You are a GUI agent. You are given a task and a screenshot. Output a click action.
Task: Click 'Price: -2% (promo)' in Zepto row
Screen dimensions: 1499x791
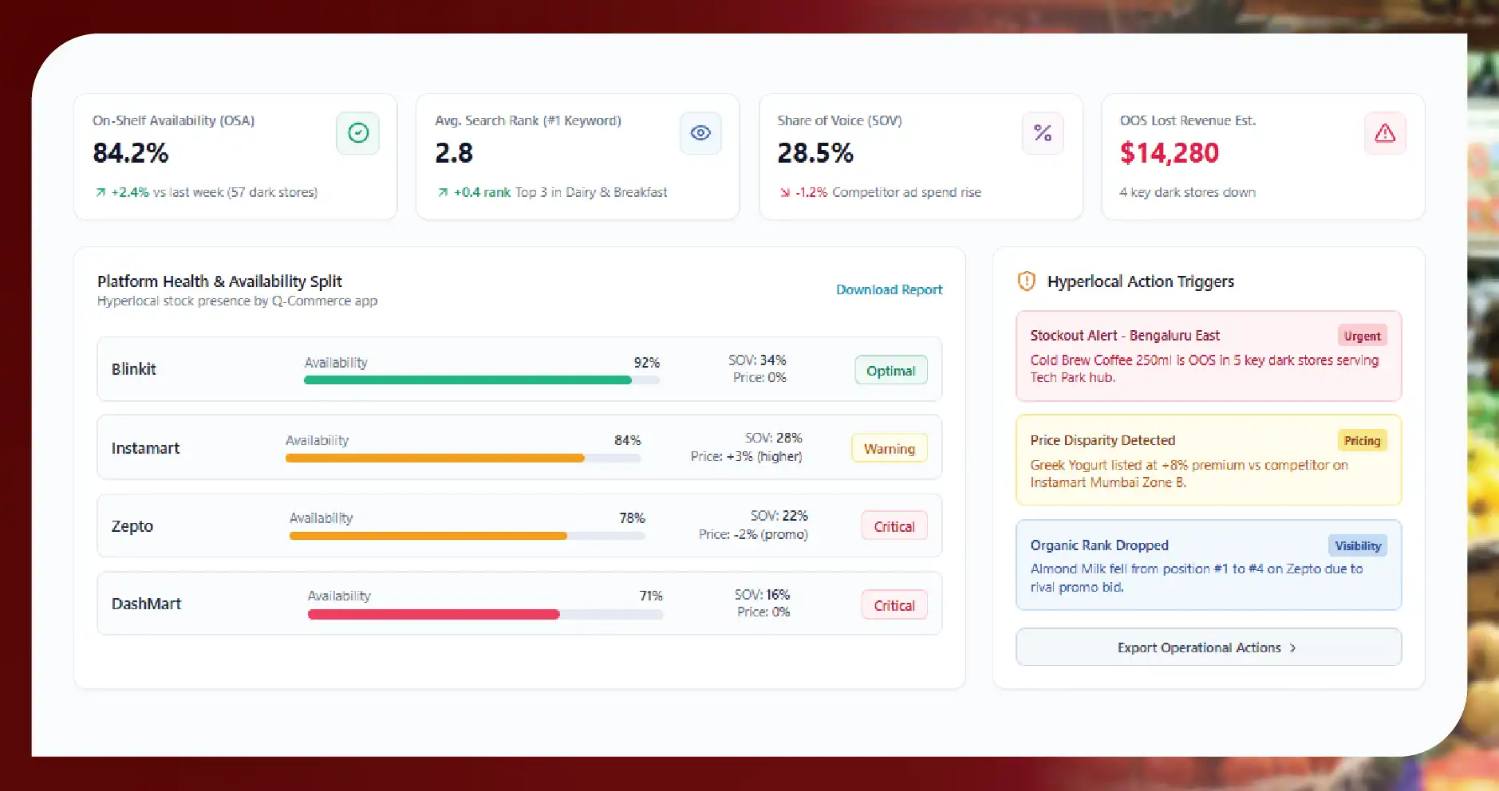[x=753, y=534]
